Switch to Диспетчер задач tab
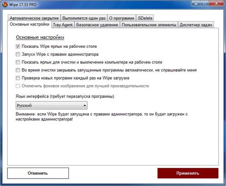 [x=196, y=25]
